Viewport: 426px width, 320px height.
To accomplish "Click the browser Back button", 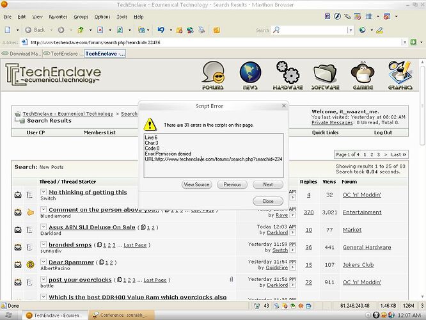I will point(35,30).
